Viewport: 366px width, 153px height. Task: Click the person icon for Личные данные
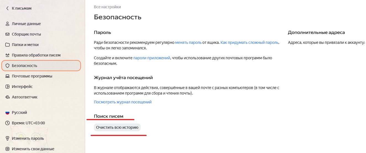[7, 24]
